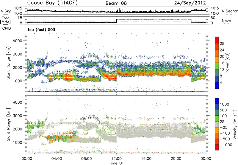This screenshot has height=165, width=238.
Task: Click the '04:00' time axis label
Action: 57,159
